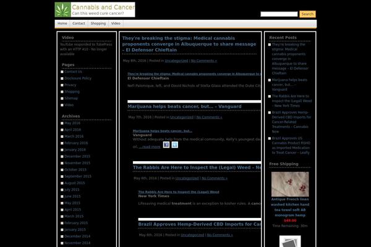Image resolution: width=371 pixels, height=247 pixels.
Task: Click the El Defensor Chieftain source name
Action: click(148, 78)
